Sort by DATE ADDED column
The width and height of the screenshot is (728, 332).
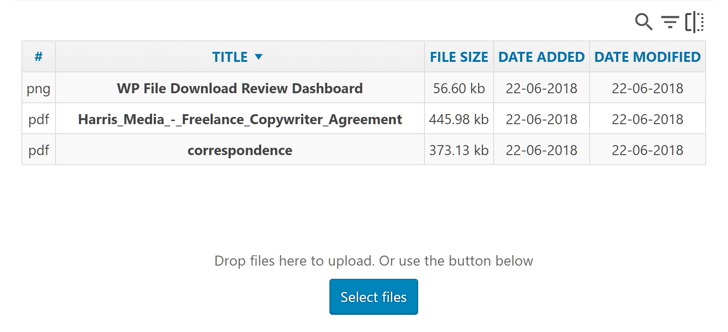(x=541, y=57)
